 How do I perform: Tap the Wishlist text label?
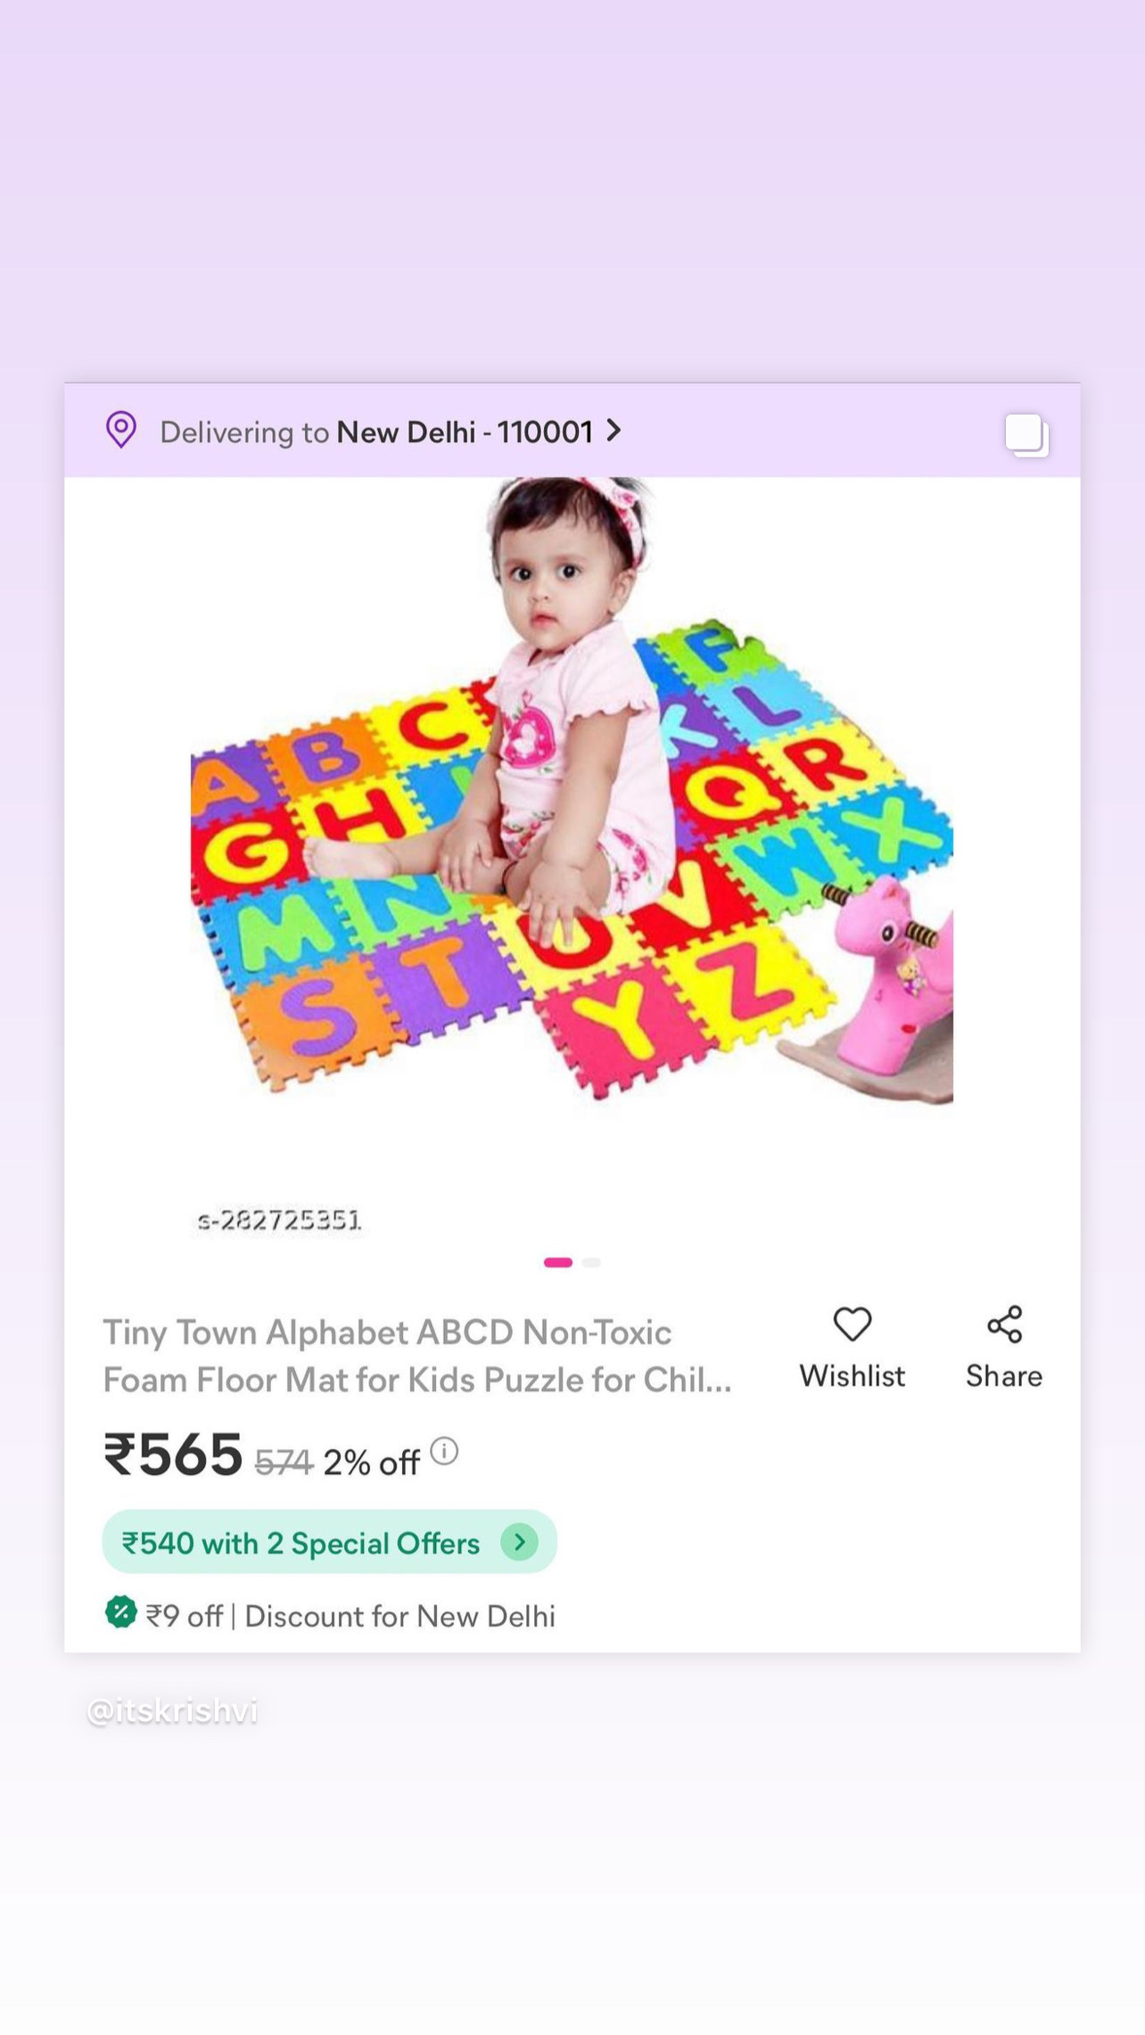[852, 1376]
